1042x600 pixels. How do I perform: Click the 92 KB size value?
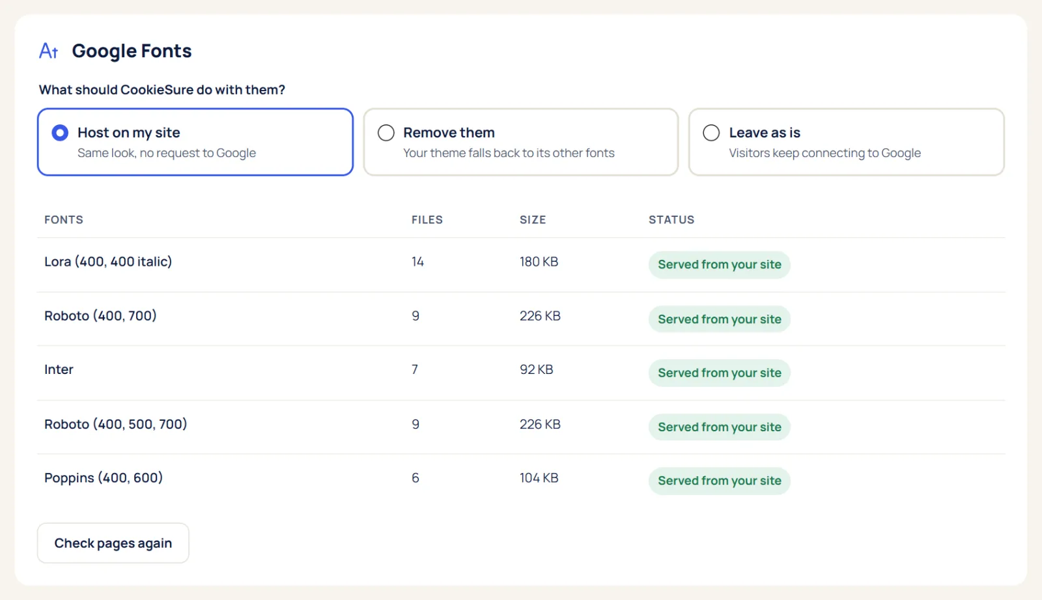point(536,369)
